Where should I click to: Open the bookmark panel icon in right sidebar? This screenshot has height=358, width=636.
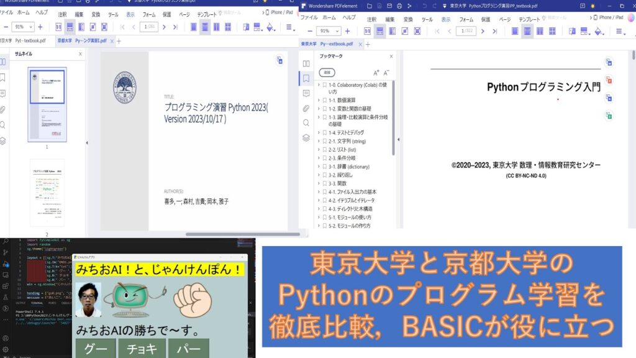(x=306, y=78)
